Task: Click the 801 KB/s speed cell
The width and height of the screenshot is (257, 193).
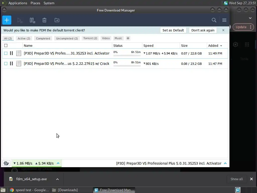Action: pyautogui.click(x=151, y=64)
